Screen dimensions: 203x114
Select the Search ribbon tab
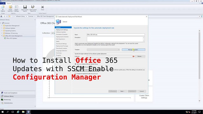click(x=9, y=3)
